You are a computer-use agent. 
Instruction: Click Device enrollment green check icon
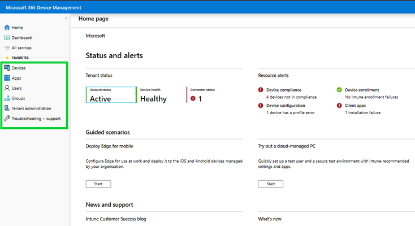339,90
